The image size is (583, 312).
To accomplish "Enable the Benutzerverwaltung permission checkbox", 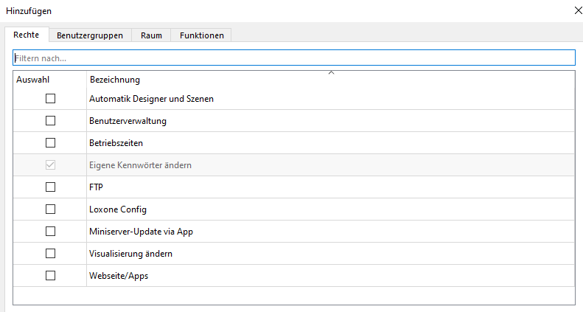I will (51, 120).
